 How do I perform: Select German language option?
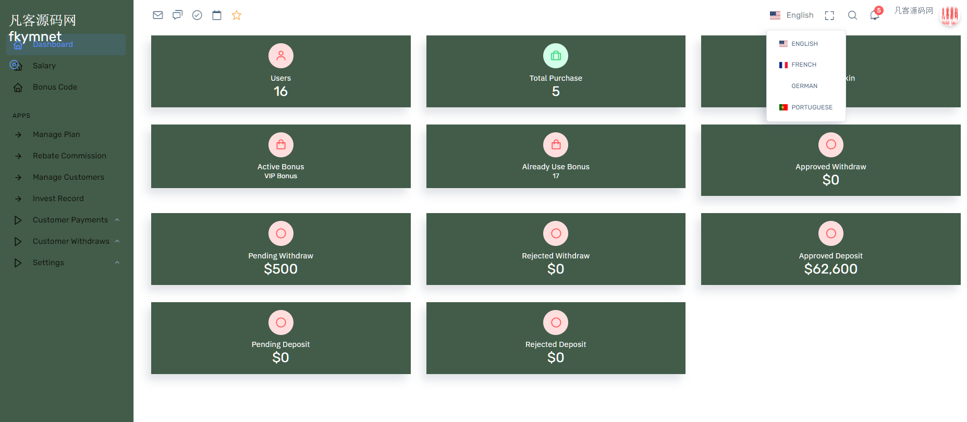(x=804, y=86)
